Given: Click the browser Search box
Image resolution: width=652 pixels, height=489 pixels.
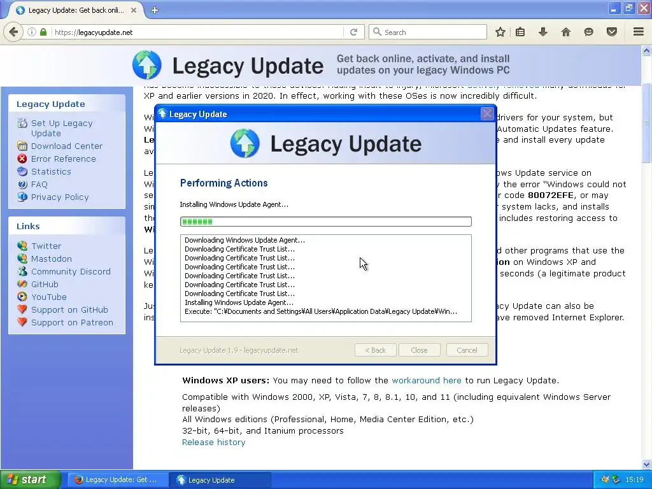Looking at the screenshot, I should [x=428, y=32].
